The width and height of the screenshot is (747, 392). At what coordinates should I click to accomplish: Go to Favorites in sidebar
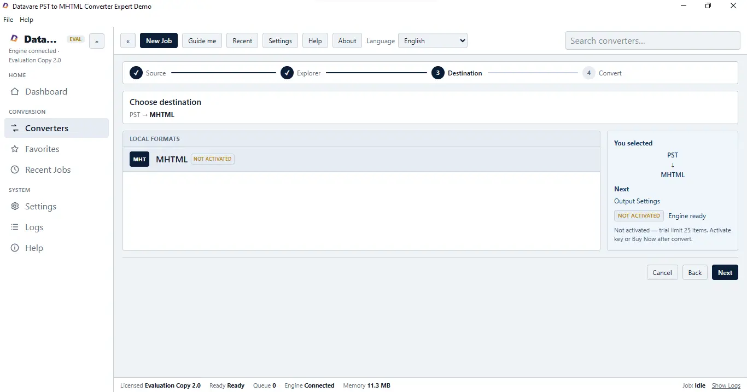point(56,149)
